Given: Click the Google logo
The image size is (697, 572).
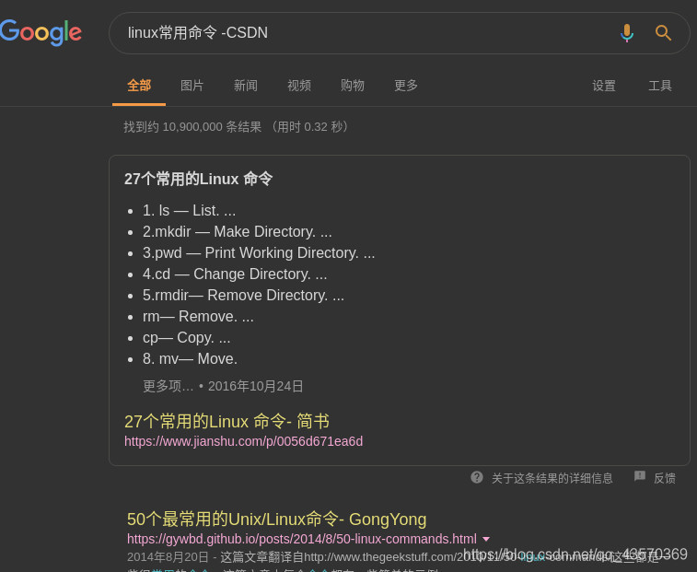Looking at the screenshot, I should coord(41,32).
